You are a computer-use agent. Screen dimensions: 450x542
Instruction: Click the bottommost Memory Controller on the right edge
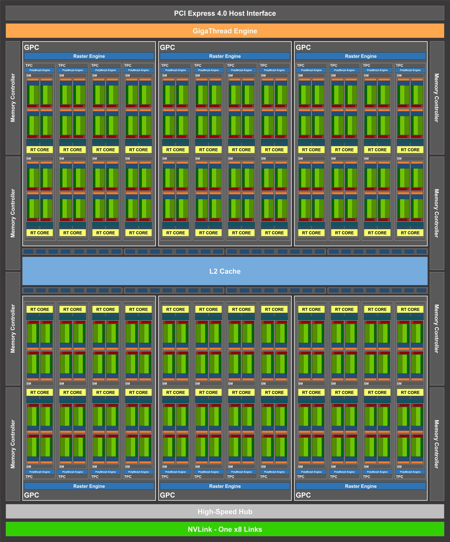coord(437,444)
